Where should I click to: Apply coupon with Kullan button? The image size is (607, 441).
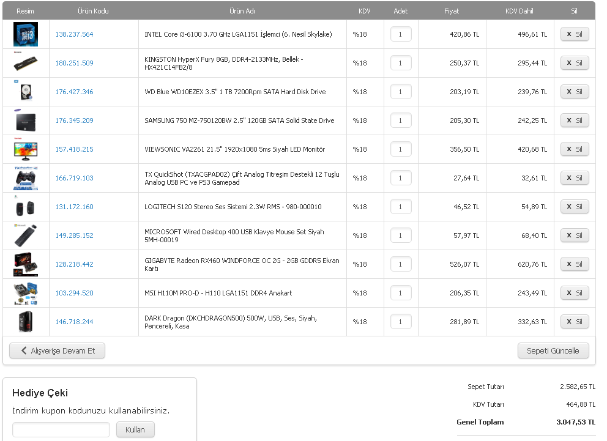(x=135, y=429)
